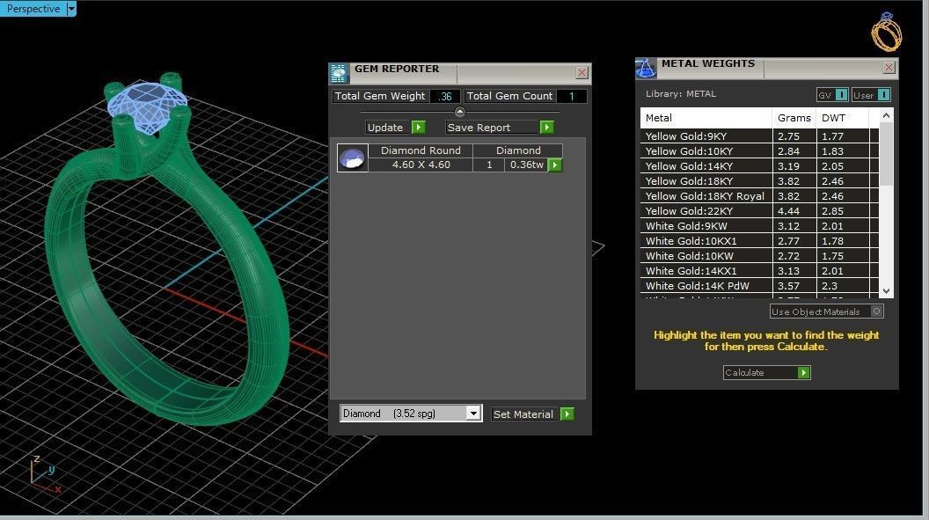The height and width of the screenshot is (520, 929).
Task: Click the Gem Reporter panel icon
Action: (x=339, y=73)
